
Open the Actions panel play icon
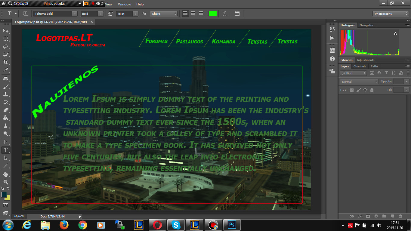332,38
